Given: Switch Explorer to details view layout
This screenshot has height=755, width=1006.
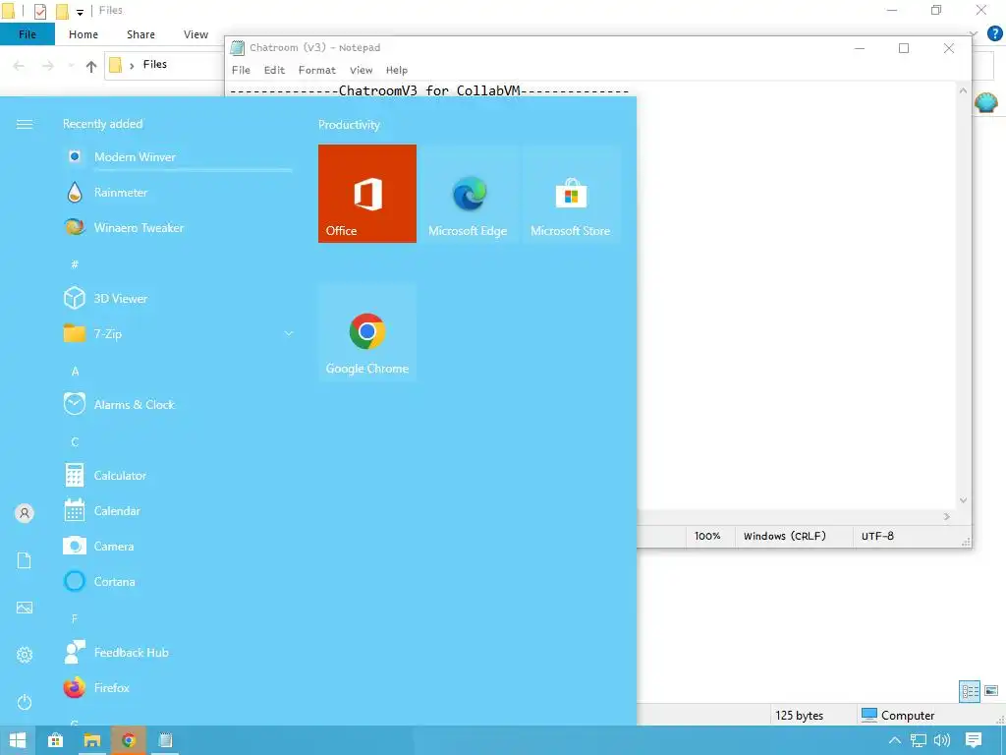Looking at the screenshot, I should coord(970,691).
